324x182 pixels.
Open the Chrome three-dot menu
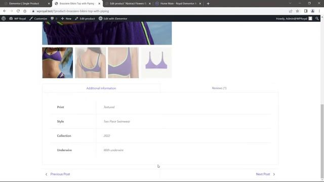(x=319, y=11)
